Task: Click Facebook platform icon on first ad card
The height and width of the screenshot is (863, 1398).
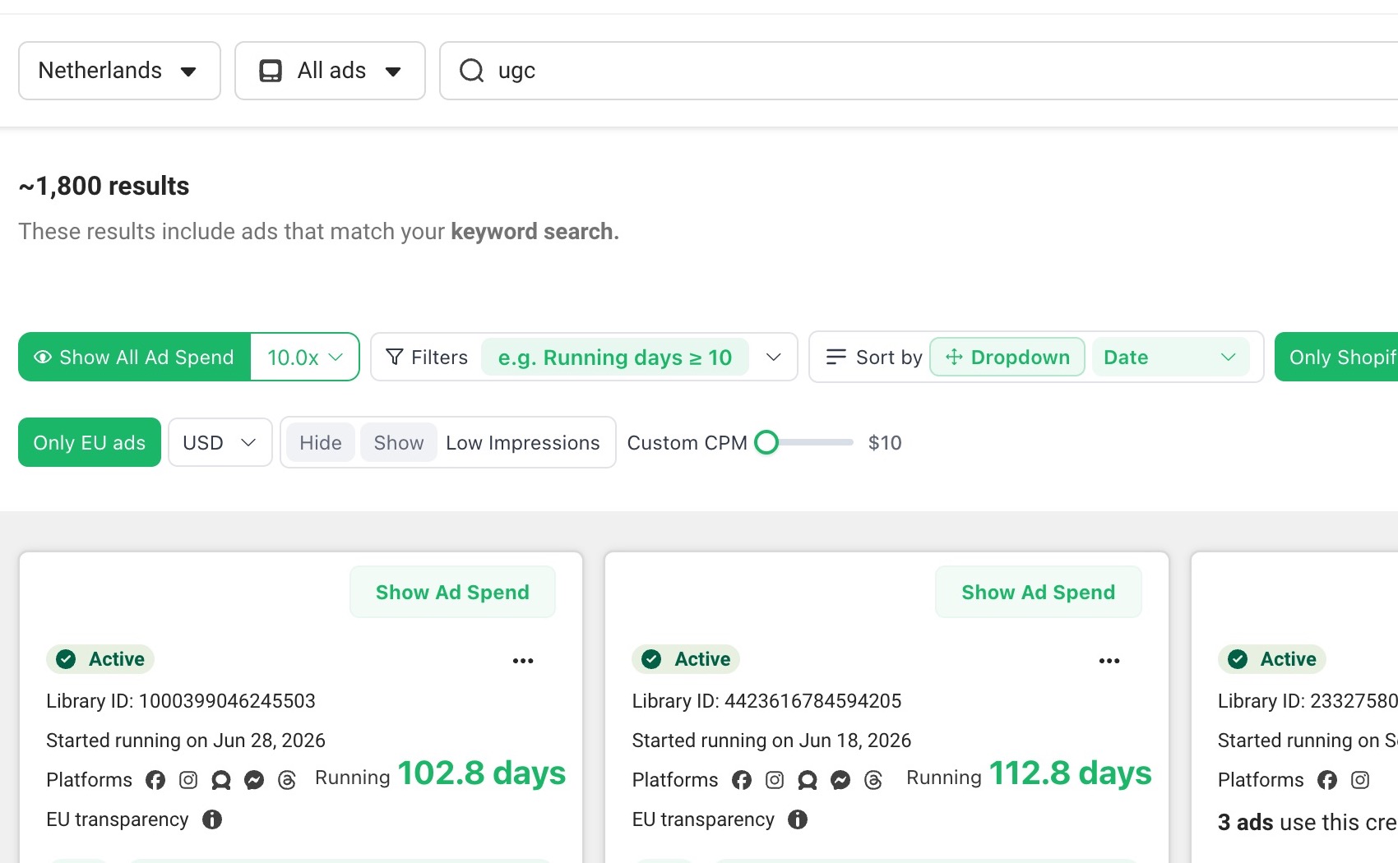Action: pos(155,780)
